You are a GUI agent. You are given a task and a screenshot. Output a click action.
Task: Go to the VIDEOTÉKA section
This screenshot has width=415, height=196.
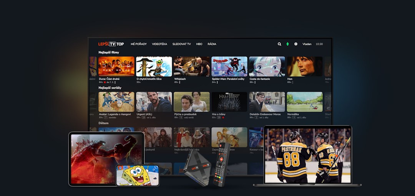click(x=159, y=44)
